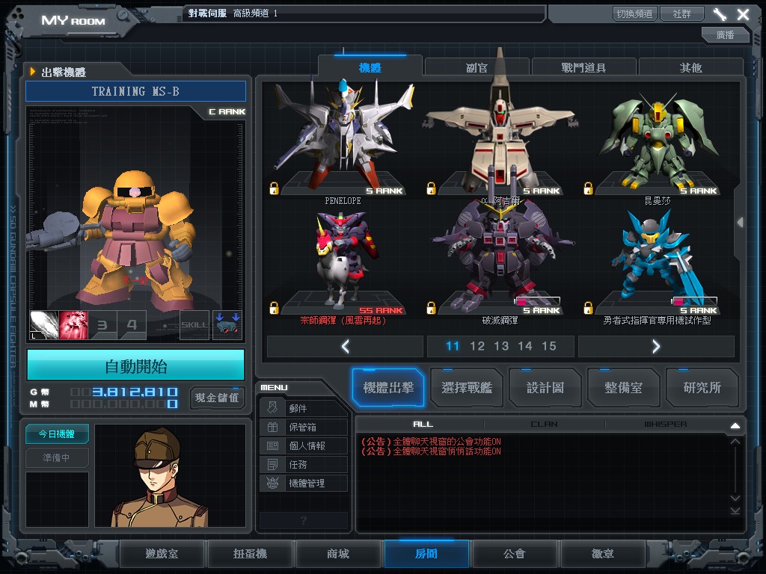
Task: Click the lock icon on 昆曼莎
Action: 588,188
